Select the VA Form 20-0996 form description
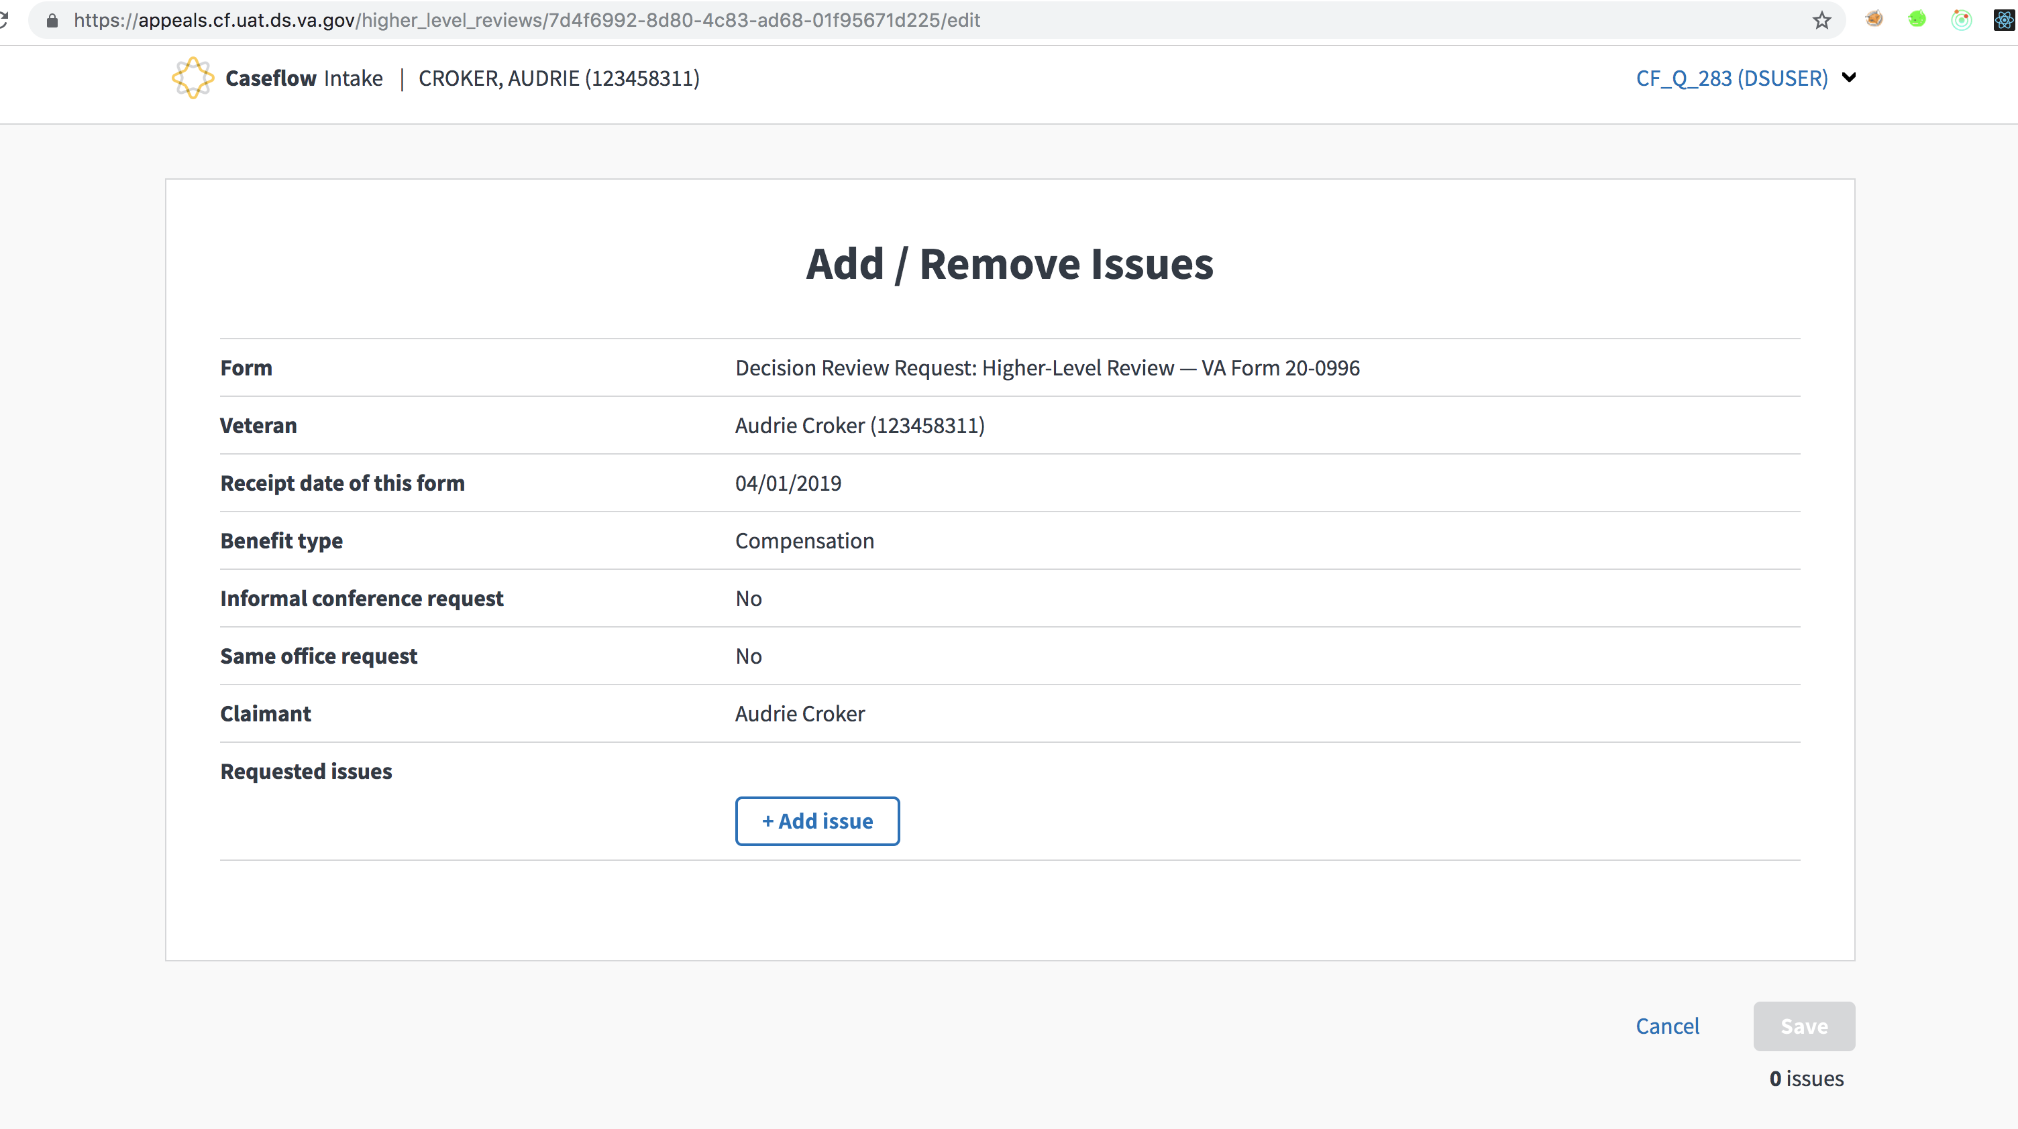2018x1129 pixels. pyautogui.click(x=1047, y=368)
